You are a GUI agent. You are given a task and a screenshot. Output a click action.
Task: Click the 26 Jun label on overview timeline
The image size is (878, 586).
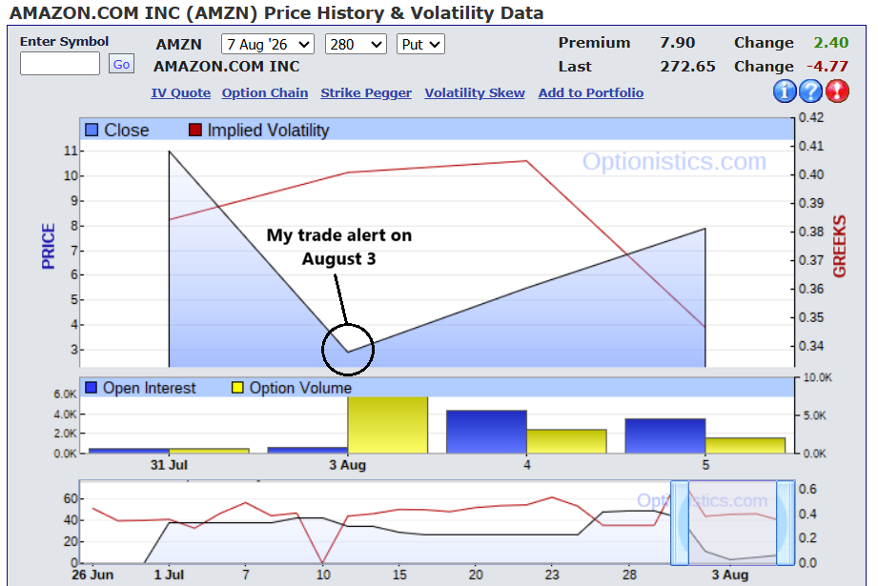tap(92, 575)
